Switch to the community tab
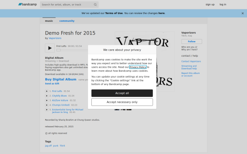The image size is (247, 154). (x=67, y=21)
